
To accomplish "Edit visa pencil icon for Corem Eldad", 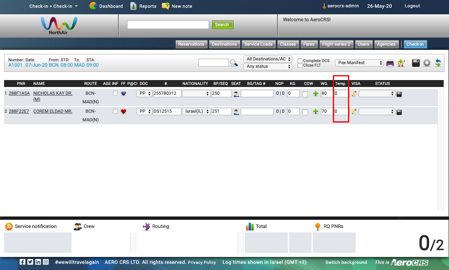I will coord(354,112).
